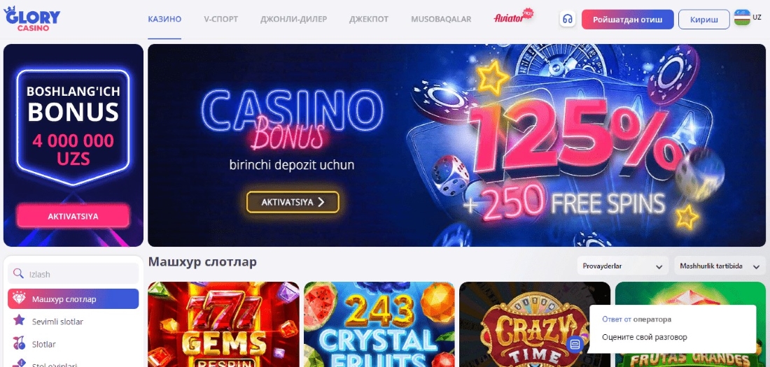Viewport: 770px width, 367px height.
Task: Open the Mashhurlik tartibida sort dropdown
Action: coord(720,266)
